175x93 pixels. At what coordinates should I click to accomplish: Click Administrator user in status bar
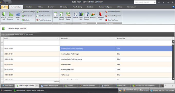click(x=6, y=90)
